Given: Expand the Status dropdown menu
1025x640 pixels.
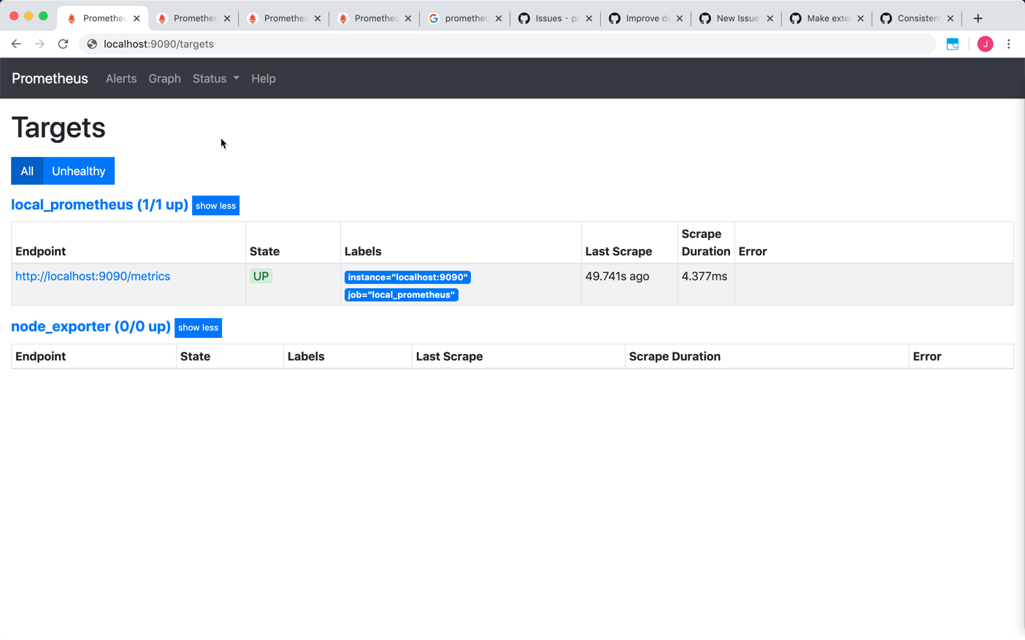Looking at the screenshot, I should (x=215, y=79).
